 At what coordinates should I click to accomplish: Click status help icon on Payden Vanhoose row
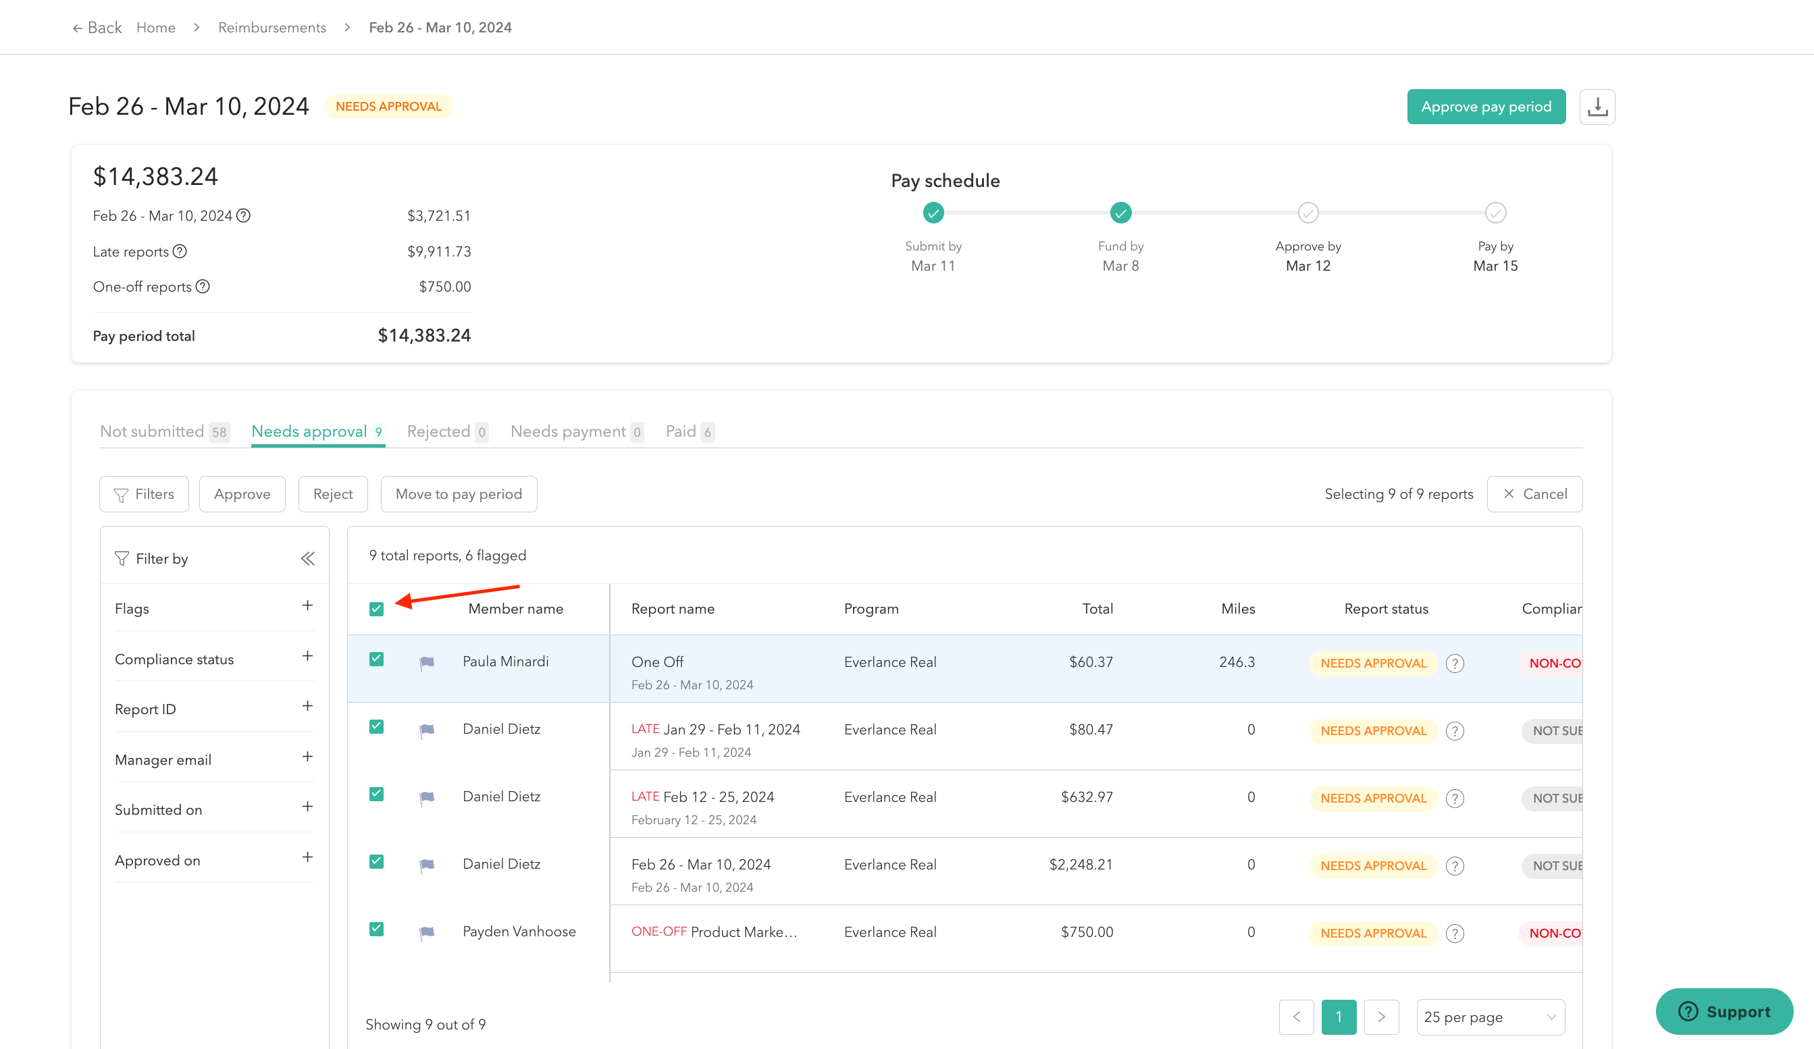(1454, 932)
